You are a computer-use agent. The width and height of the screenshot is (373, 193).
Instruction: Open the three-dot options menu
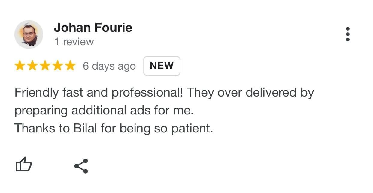(x=348, y=34)
